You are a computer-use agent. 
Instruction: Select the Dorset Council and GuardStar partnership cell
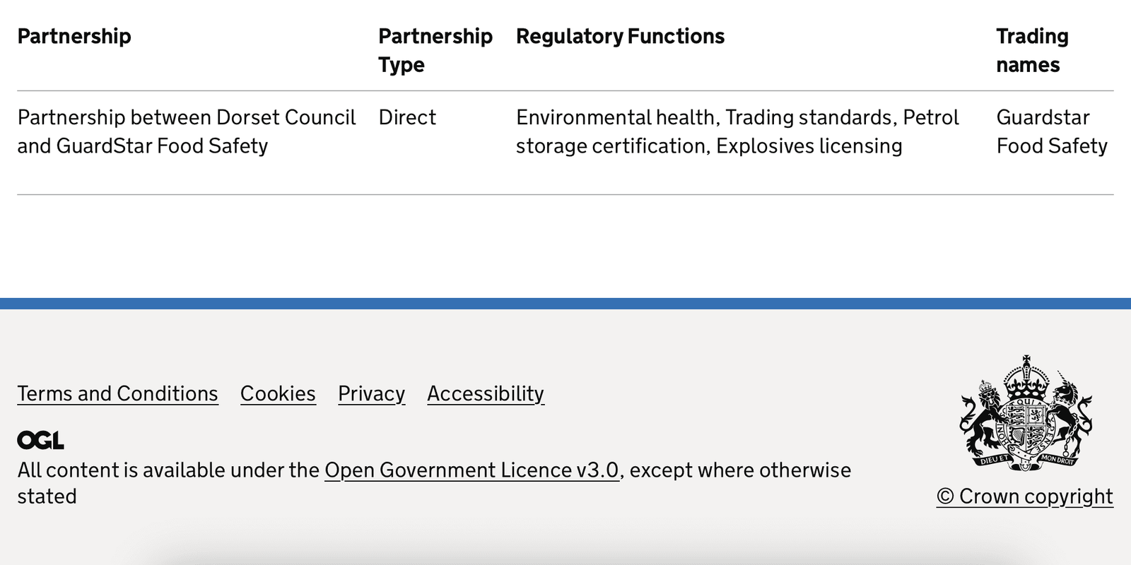tap(187, 131)
